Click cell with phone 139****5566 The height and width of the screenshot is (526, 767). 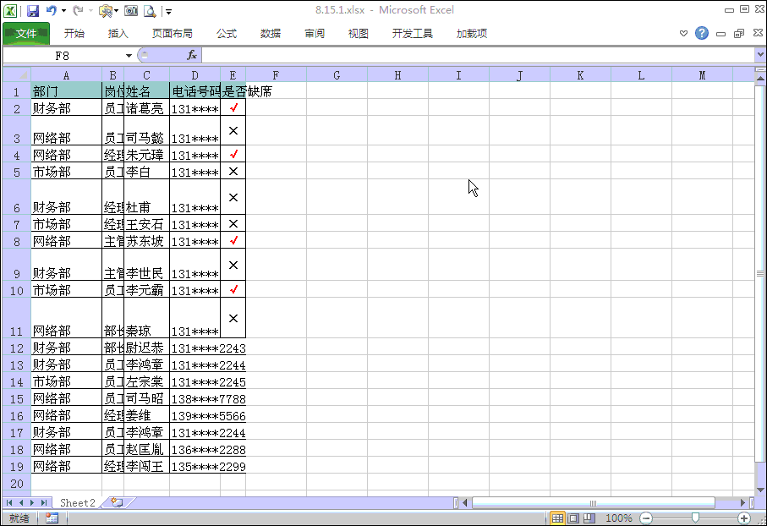[x=208, y=415]
